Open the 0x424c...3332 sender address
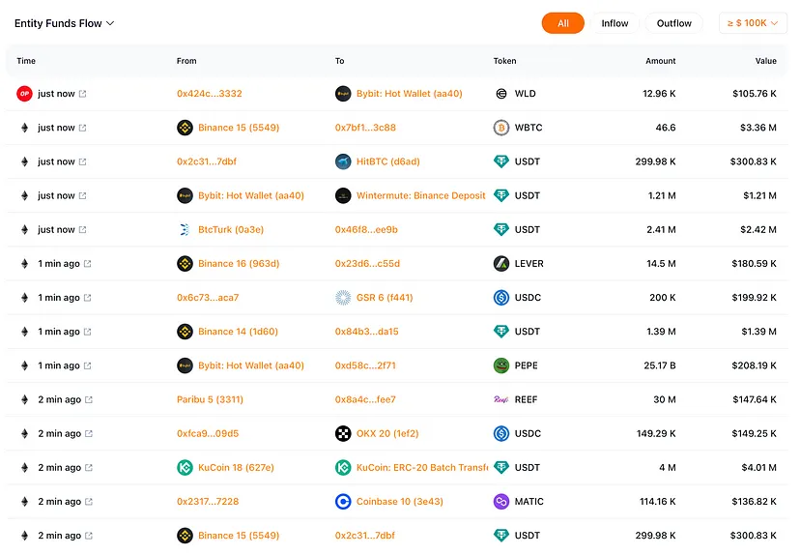 [209, 94]
